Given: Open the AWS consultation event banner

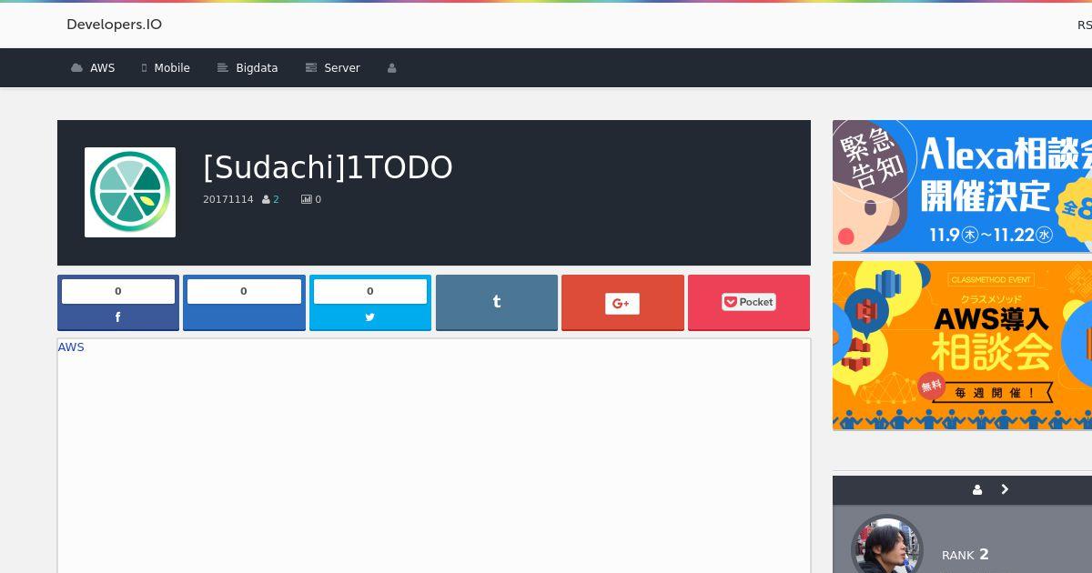Looking at the screenshot, I should 962,346.
